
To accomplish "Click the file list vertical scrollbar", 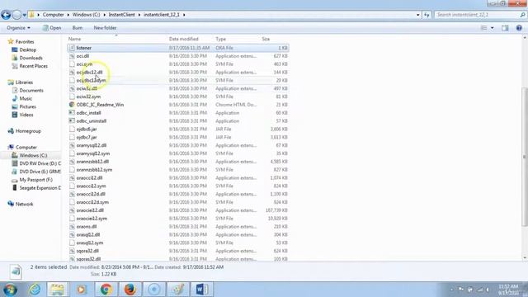I will (525, 157).
